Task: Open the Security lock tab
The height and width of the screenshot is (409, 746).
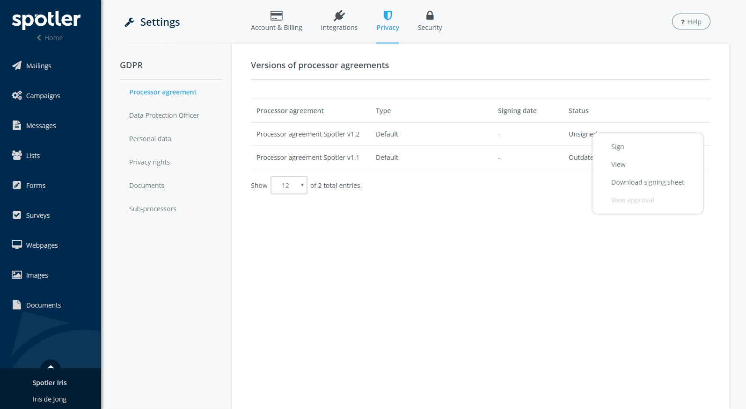Action: click(x=430, y=22)
